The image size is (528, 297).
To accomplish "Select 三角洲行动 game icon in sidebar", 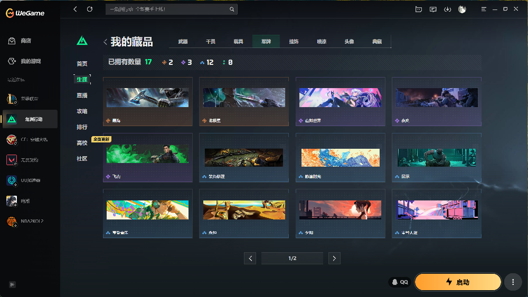I will pos(12,119).
